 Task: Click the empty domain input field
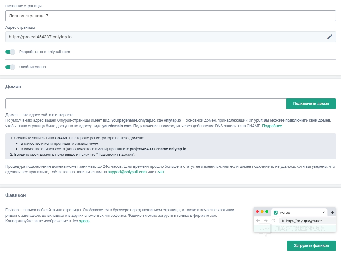146,104
